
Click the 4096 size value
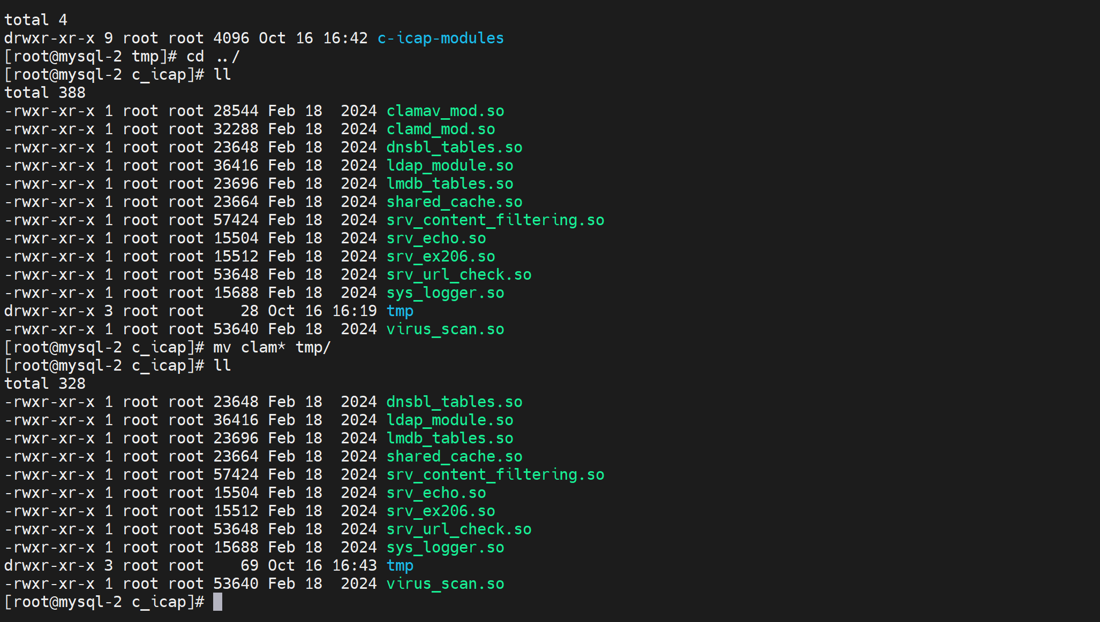pyautogui.click(x=231, y=39)
